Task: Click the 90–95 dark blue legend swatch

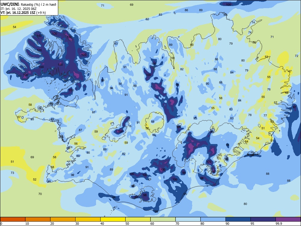Action: click(x=238, y=219)
